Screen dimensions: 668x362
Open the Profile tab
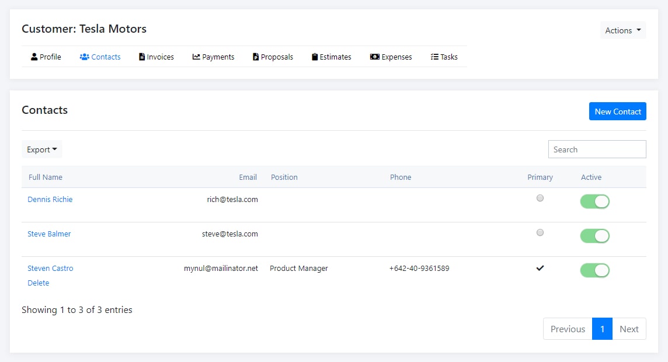coord(46,57)
